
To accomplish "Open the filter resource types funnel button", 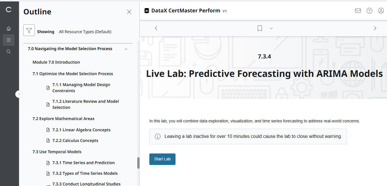I will [29, 30].
